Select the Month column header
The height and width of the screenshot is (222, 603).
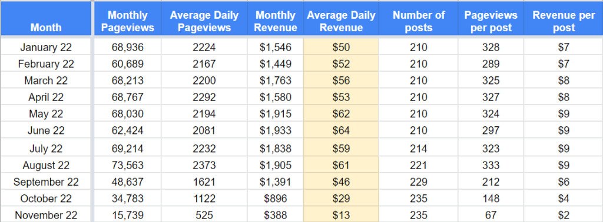click(x=46, y=19)
